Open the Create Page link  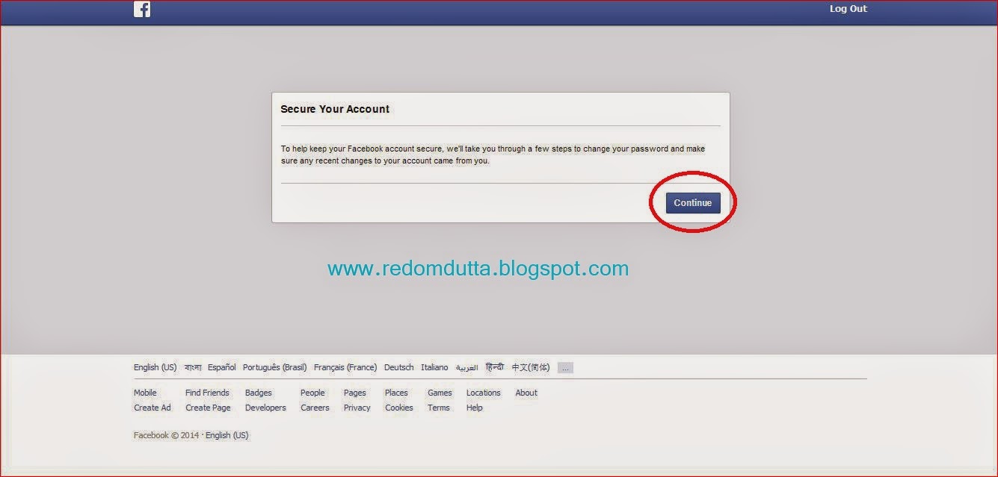click(208, 408)
